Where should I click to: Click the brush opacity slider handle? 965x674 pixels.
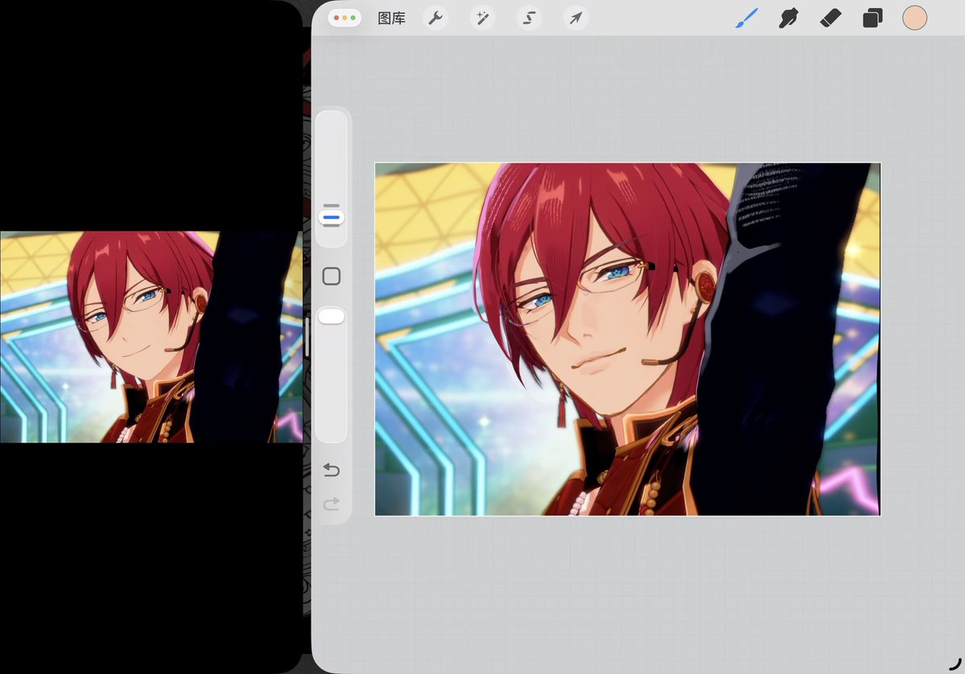331,316
